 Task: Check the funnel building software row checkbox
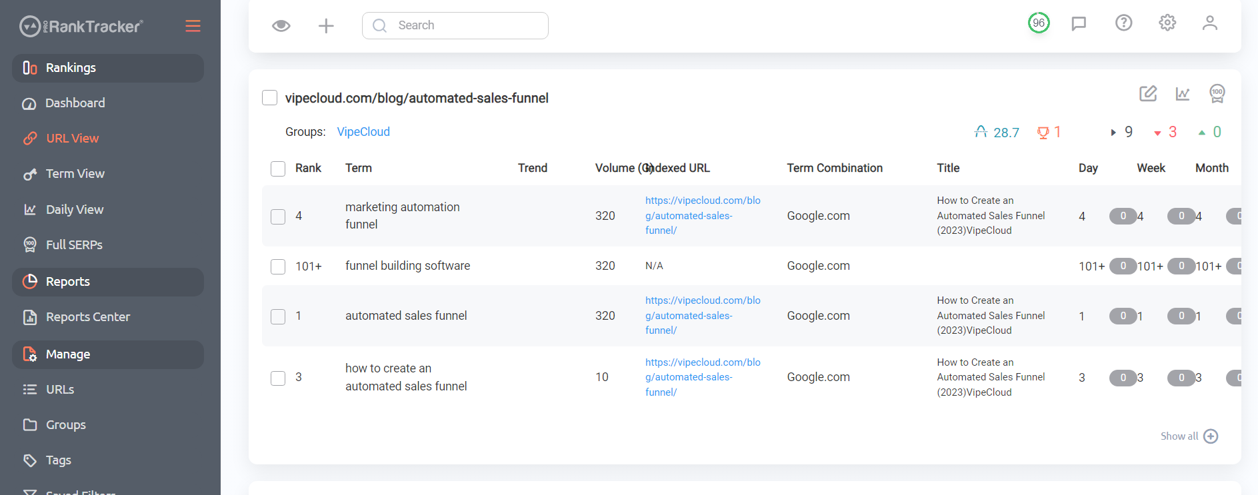coord(278,266)
